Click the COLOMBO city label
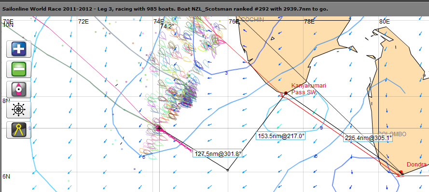This screenshot has width=429, height=192. tap(392, 134)
